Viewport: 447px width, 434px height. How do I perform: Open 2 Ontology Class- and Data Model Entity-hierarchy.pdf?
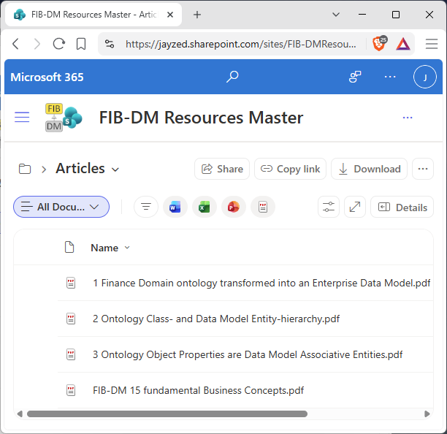pyautogui.click(x=216, y=319)
